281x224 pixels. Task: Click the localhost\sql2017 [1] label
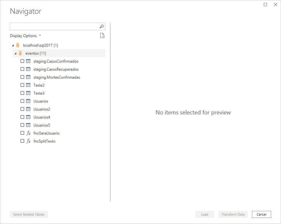point(40,45)
